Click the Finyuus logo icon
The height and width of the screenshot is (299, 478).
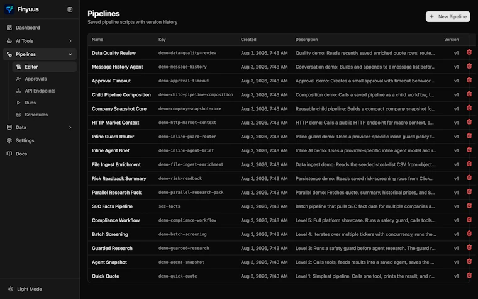pyautogui.click(x=9, y=9)
